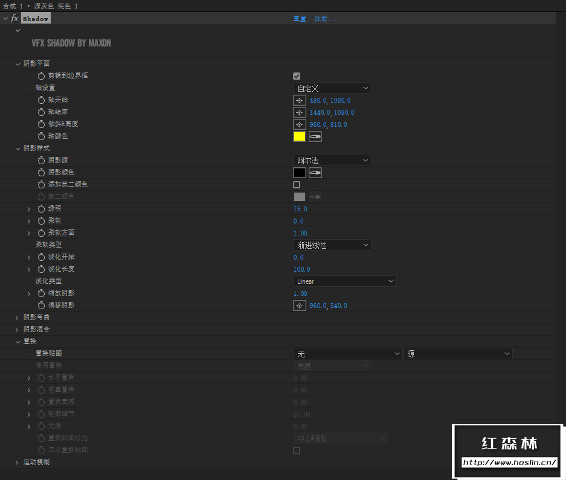Click the yellow 轴颜色 color swatch
The image size is (566, 480).
point(299,136)
